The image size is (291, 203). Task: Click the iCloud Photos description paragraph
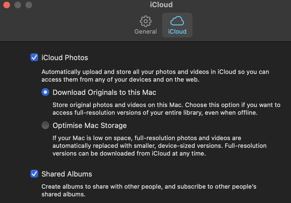pyautogui.click(x=155, y=76)
